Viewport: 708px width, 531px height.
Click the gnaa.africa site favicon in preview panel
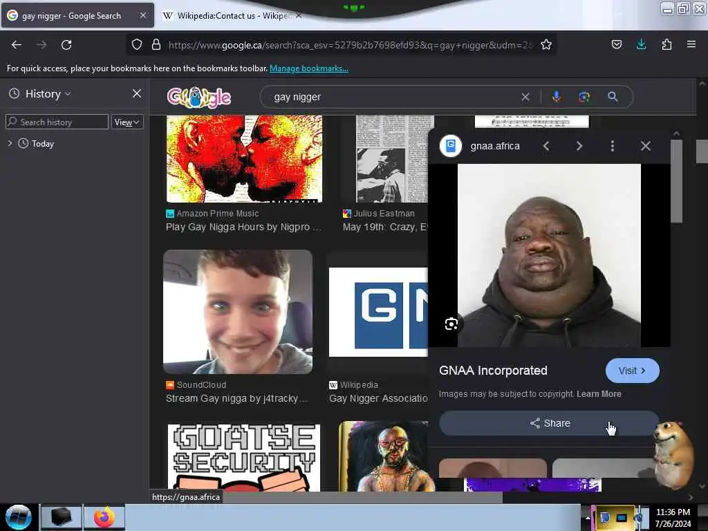click(451, 146)
